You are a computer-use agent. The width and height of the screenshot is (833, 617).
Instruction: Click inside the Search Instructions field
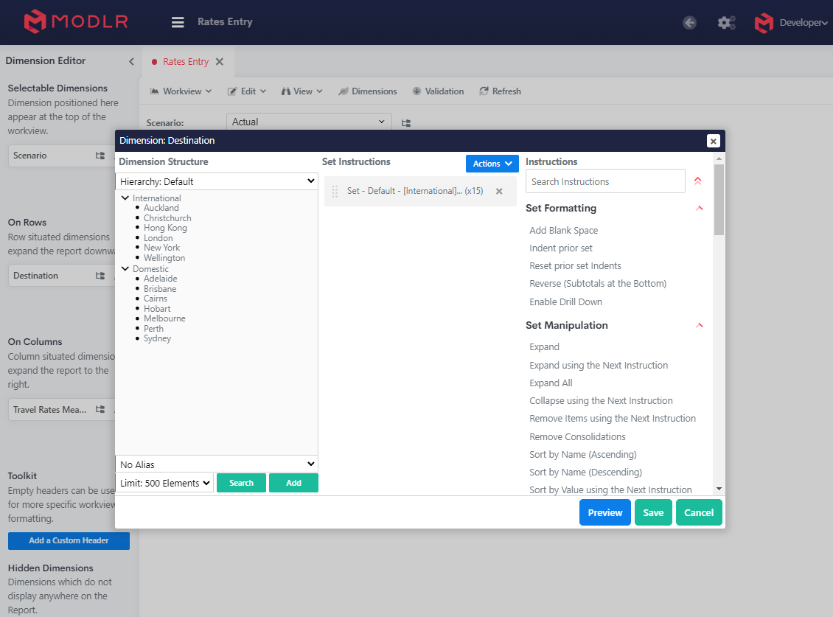click(x=604, y=181)
